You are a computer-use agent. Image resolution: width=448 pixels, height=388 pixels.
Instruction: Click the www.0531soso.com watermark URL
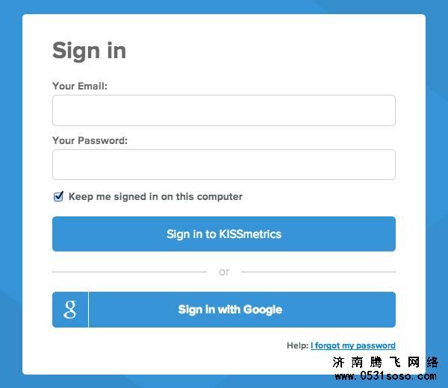pyautogui.click(x=386, y=376)
